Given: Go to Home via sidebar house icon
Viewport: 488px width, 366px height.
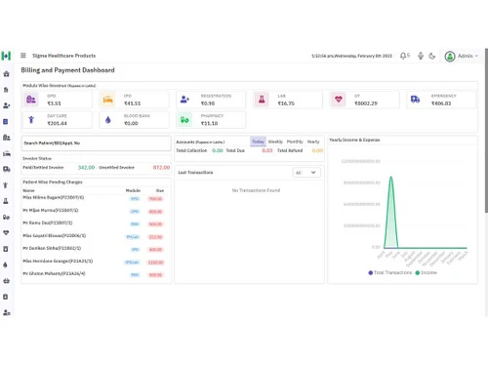Looking at the screenshot, I should tap(6, 74).
